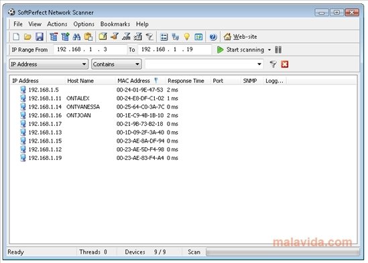Sort by the MAC Address column header
The image size is (368, 263).
tap(140, 80)
